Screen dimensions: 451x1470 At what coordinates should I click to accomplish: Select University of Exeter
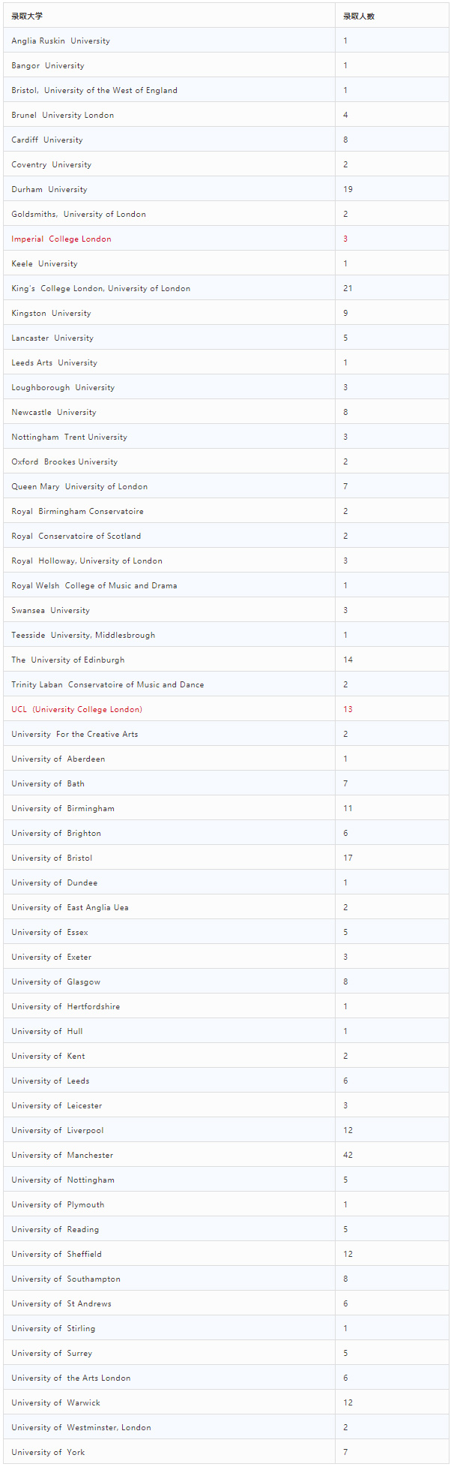[51, 957]
